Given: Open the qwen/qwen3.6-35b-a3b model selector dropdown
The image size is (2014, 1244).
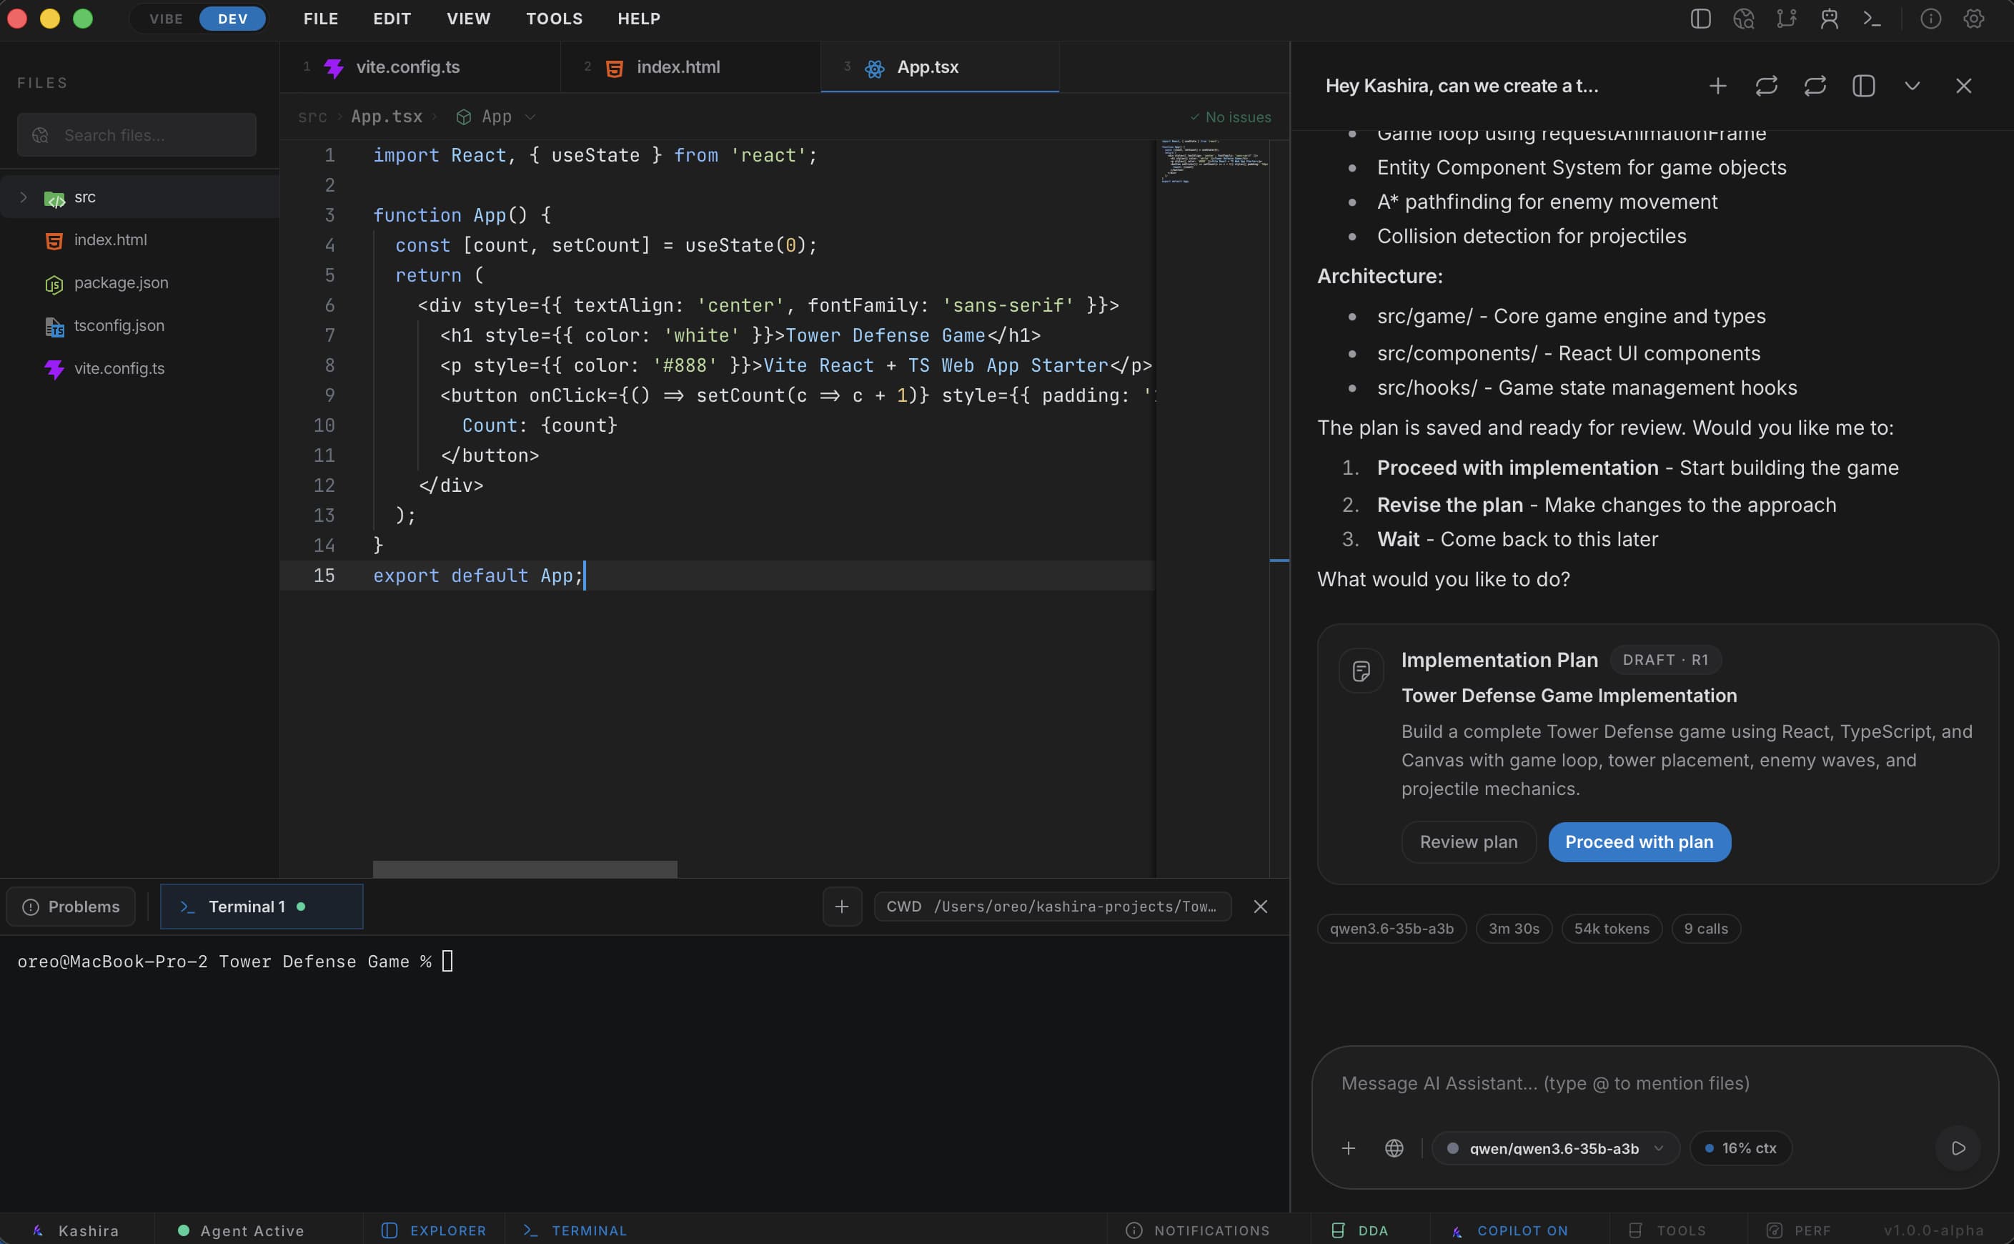Looking at the screenshot, I should pos(1554,1147).
